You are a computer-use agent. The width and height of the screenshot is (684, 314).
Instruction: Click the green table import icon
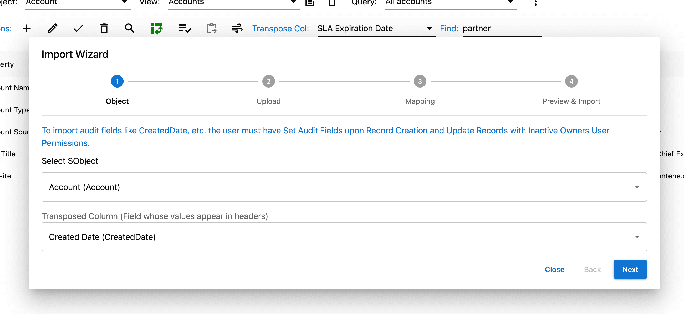point(157,28)
